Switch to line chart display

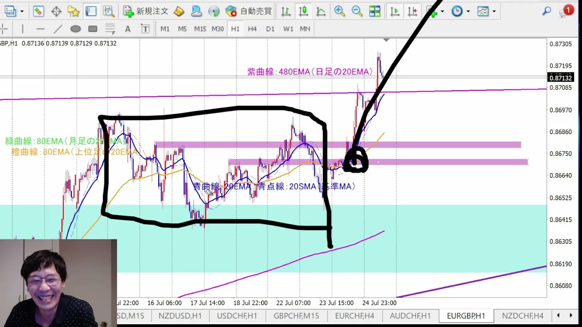click(x=321, y=11)
